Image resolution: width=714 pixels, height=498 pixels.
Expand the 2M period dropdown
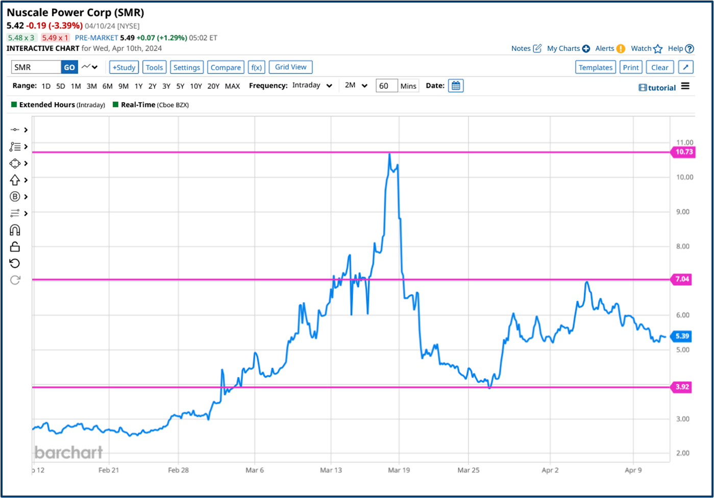pyautogui.click(x=356, y=86)
